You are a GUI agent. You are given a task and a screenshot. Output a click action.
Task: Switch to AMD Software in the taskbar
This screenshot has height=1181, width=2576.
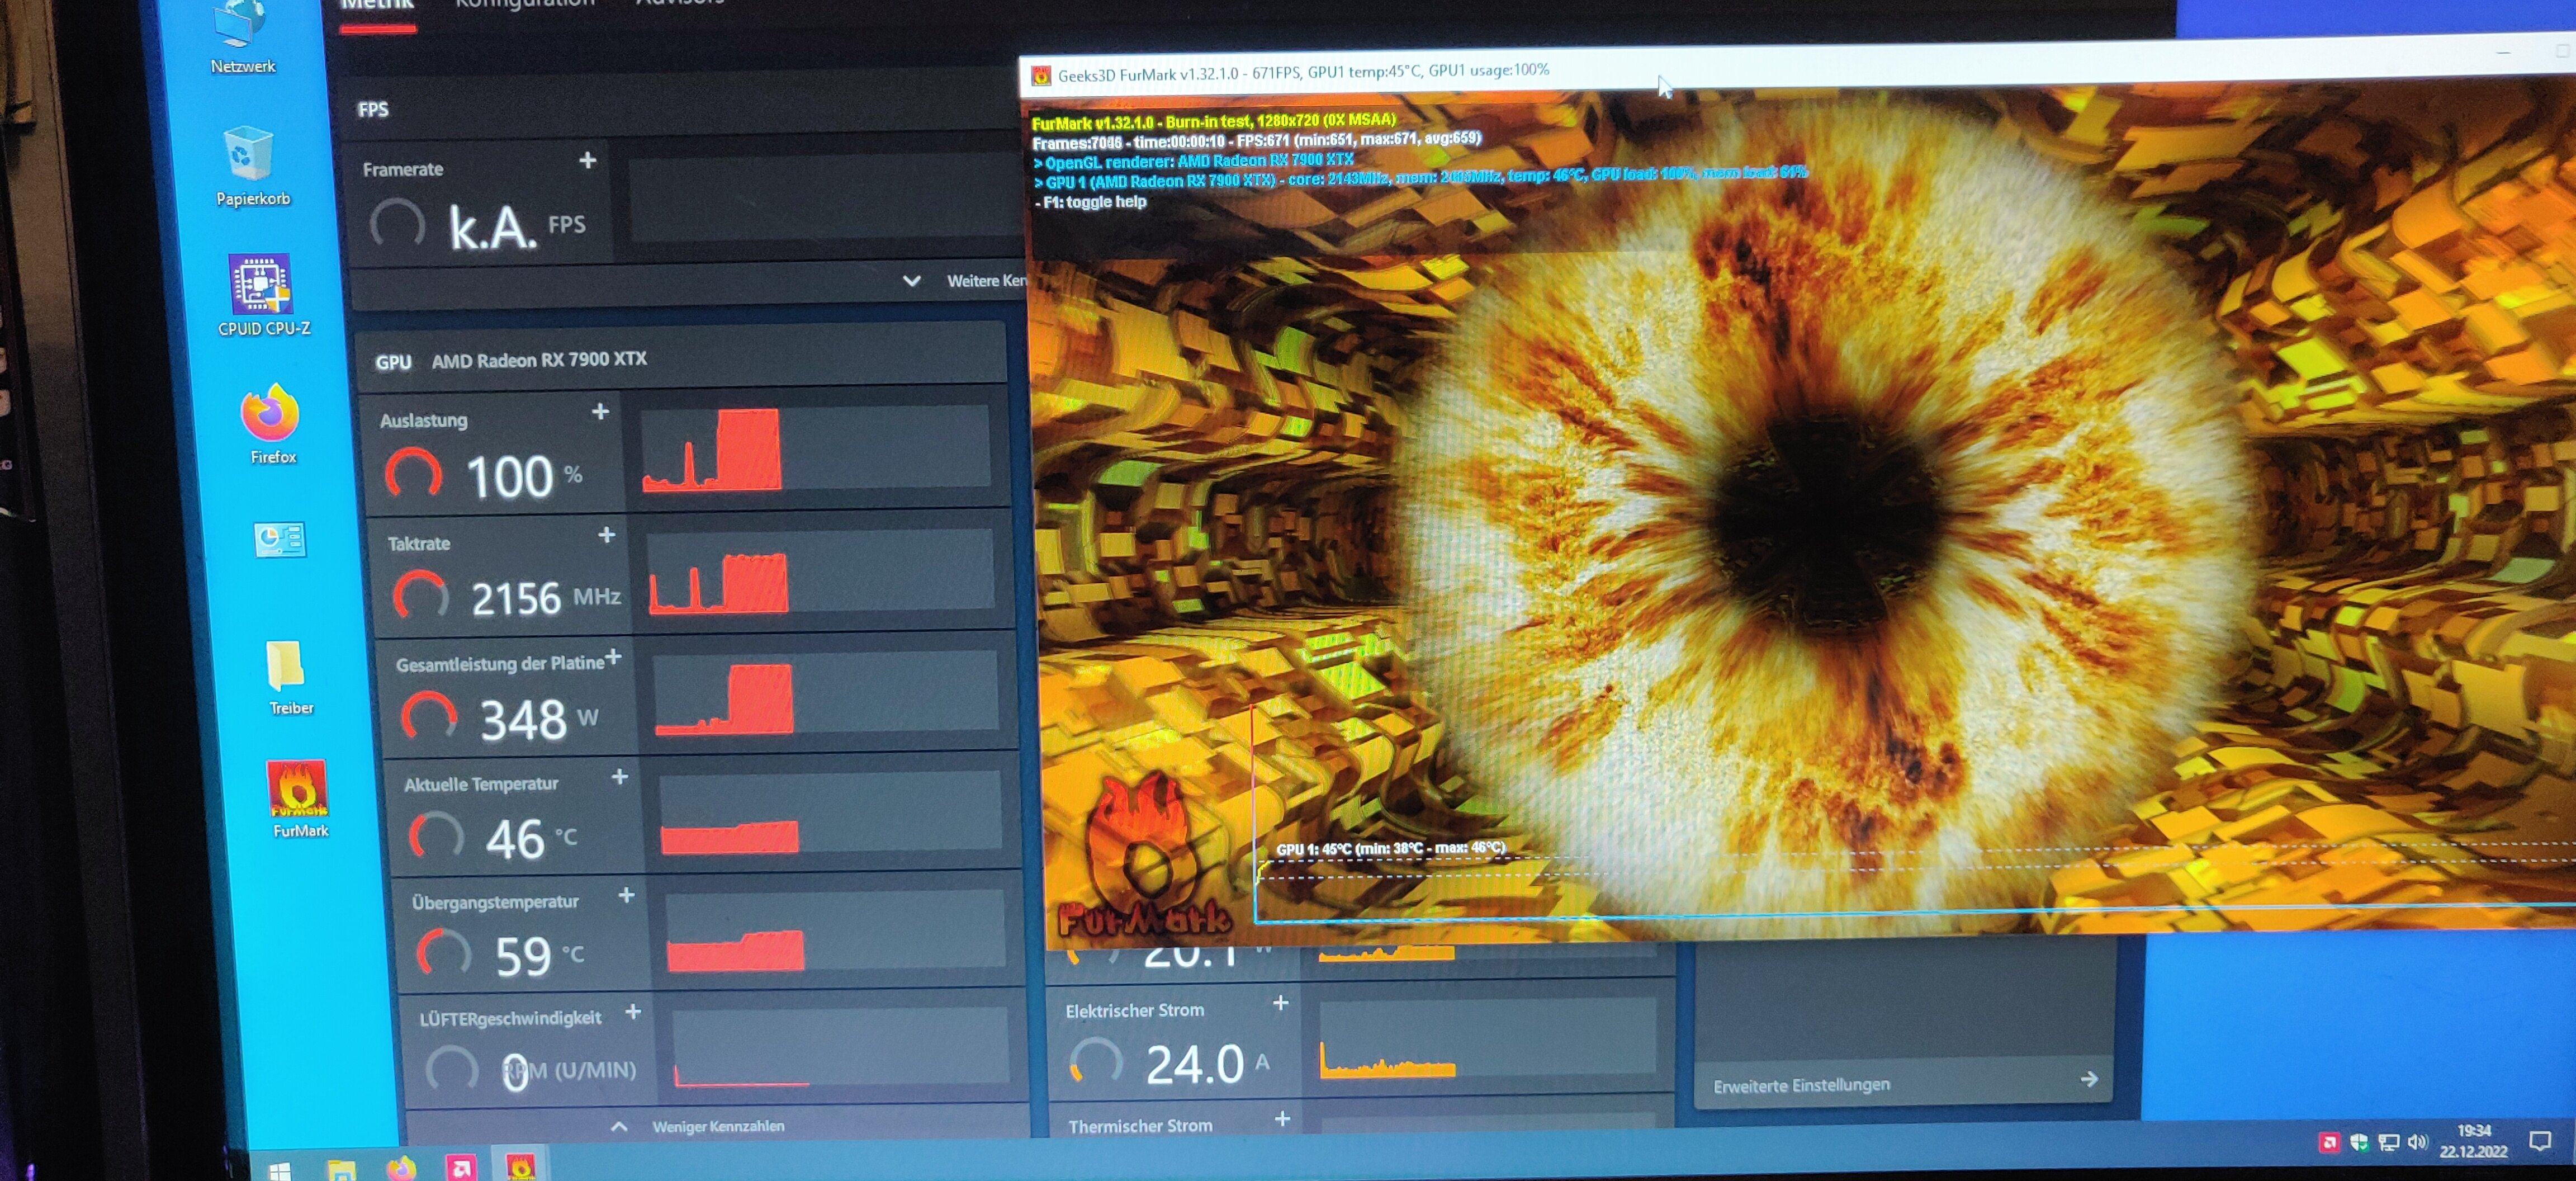point(461,1167)
